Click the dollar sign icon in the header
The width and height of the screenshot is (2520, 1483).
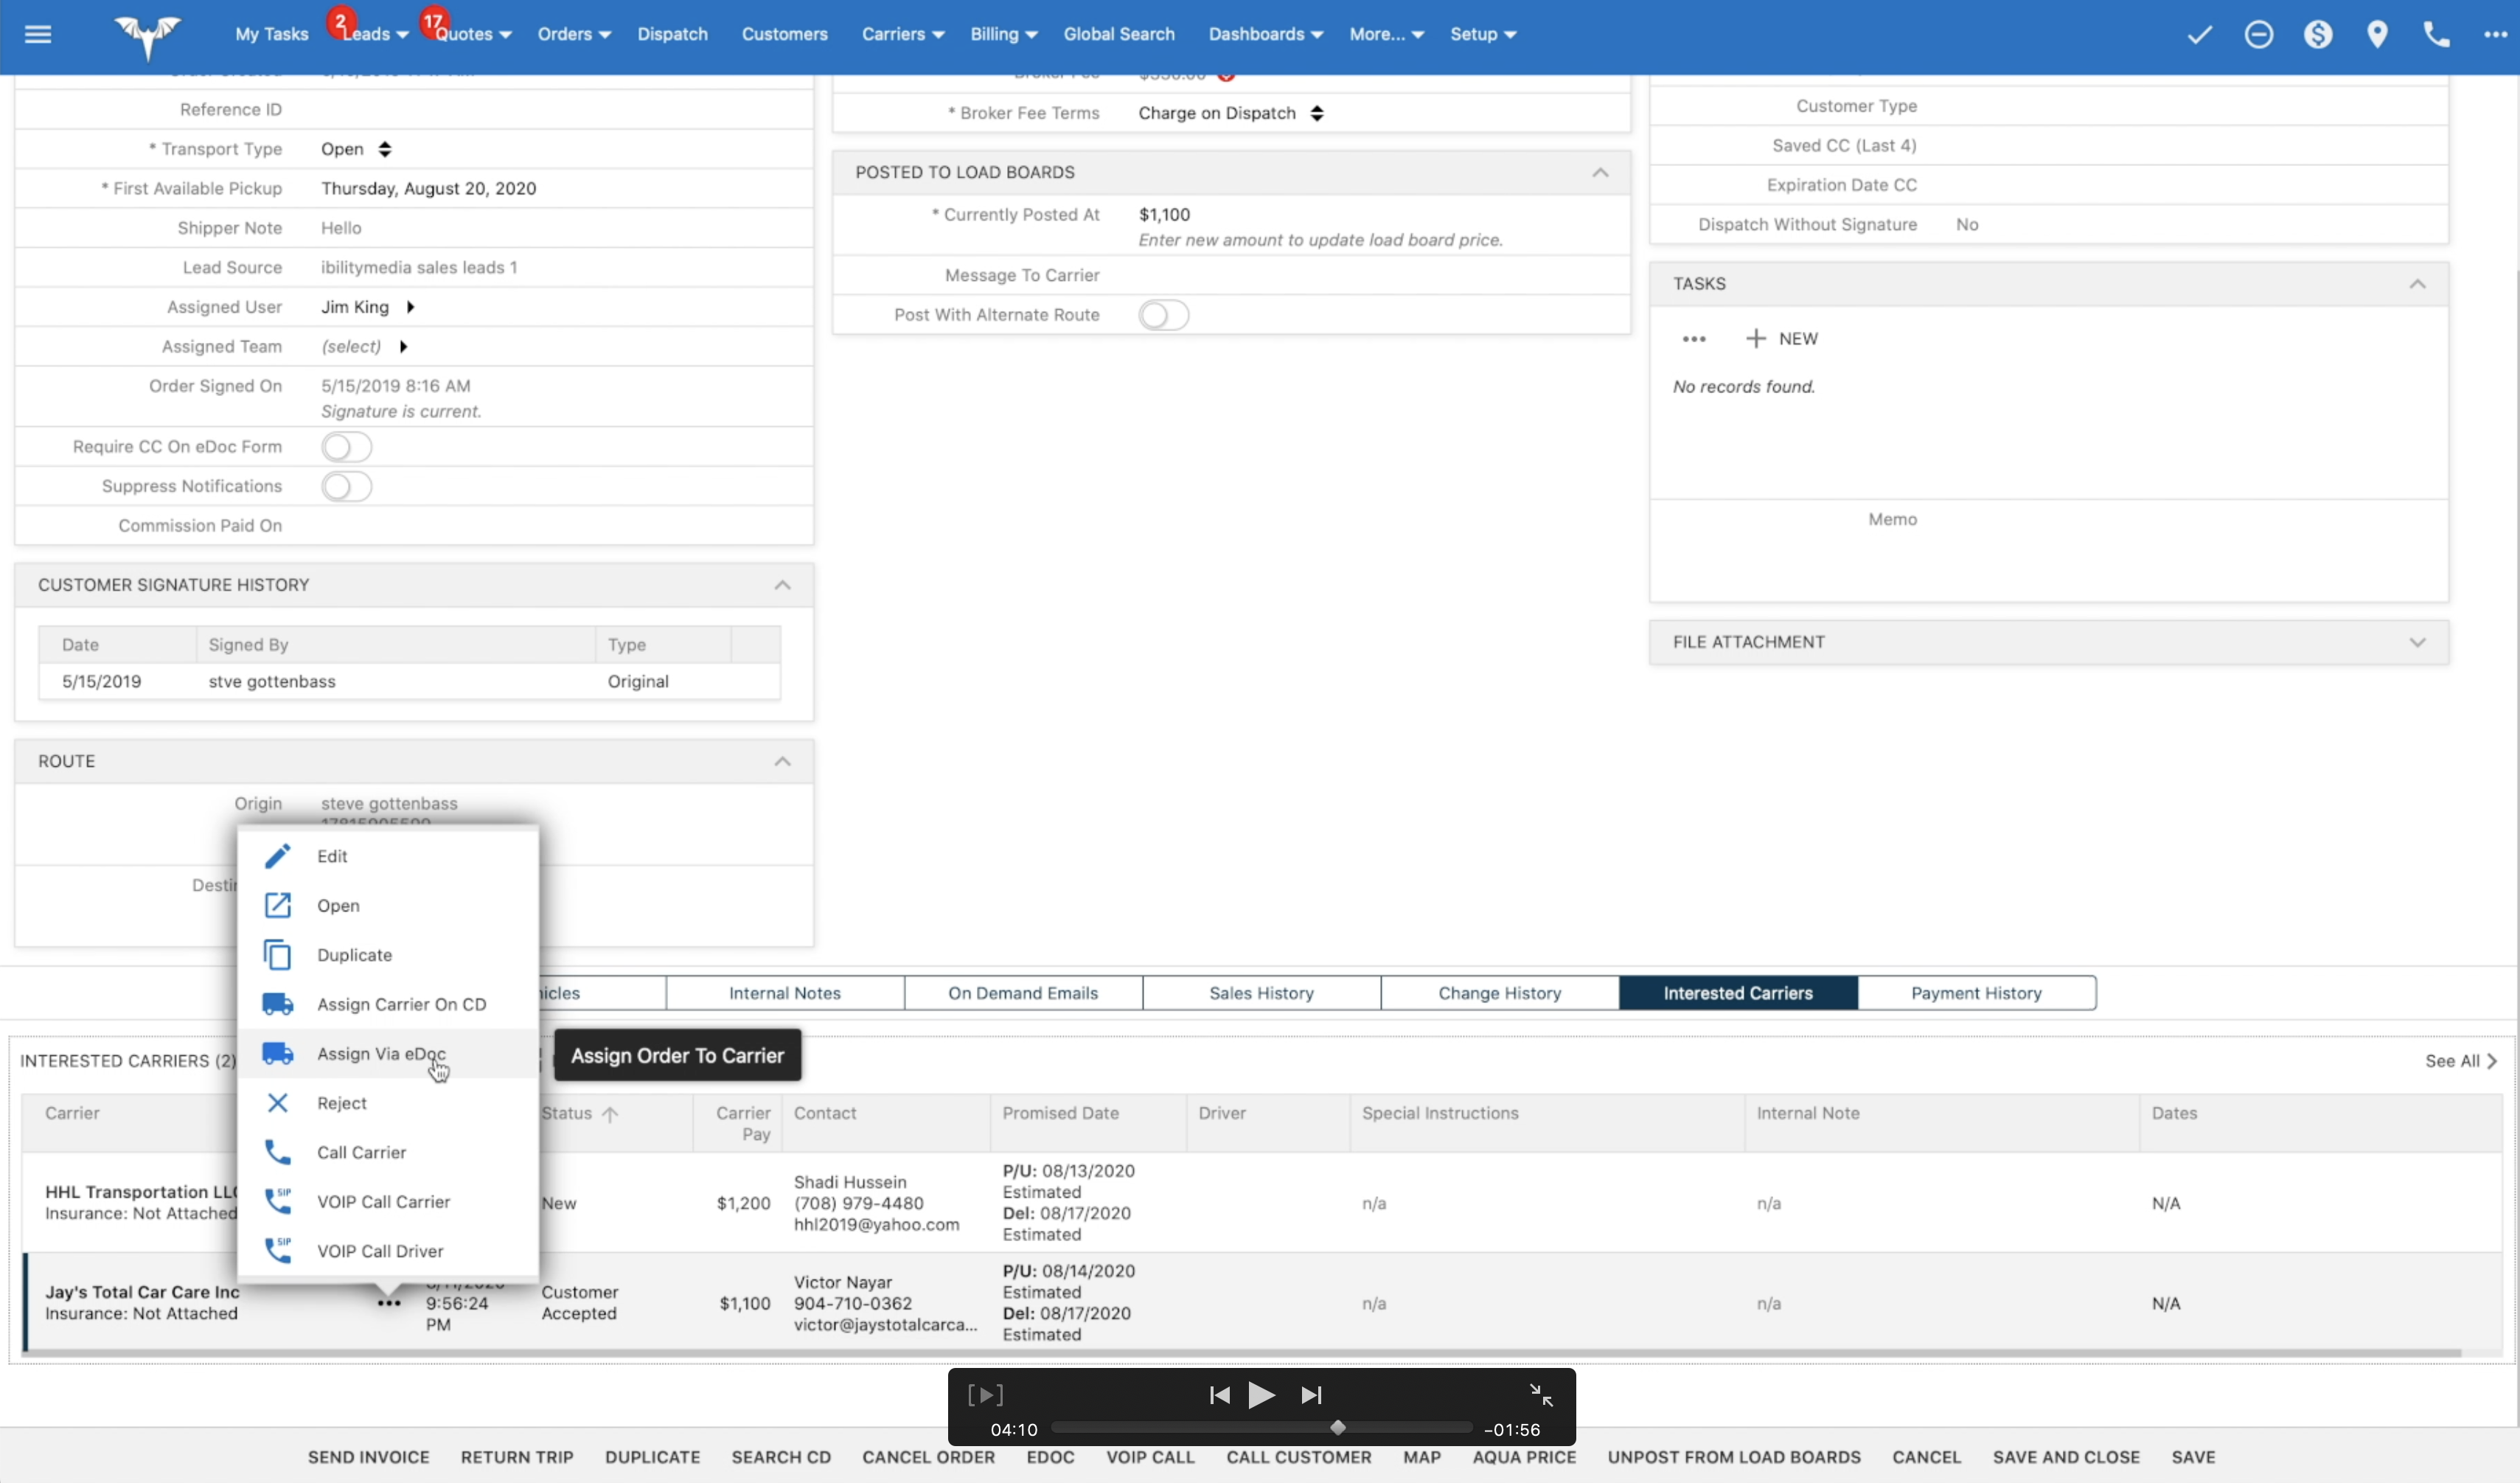[2318, 34]
